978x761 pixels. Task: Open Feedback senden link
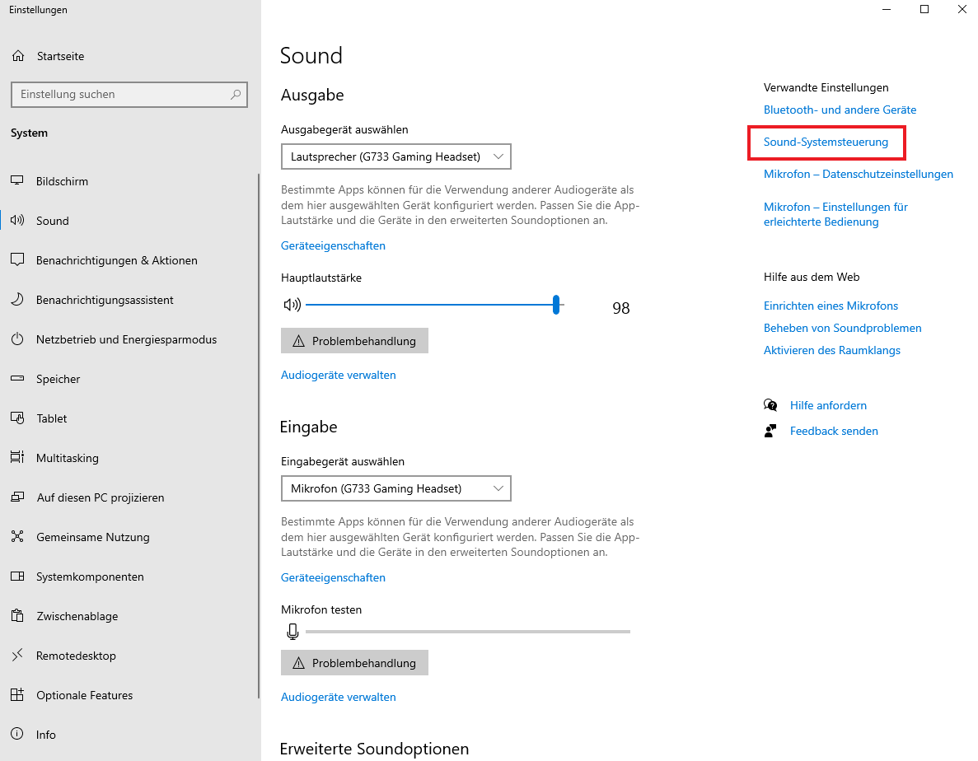coord(834,431)
